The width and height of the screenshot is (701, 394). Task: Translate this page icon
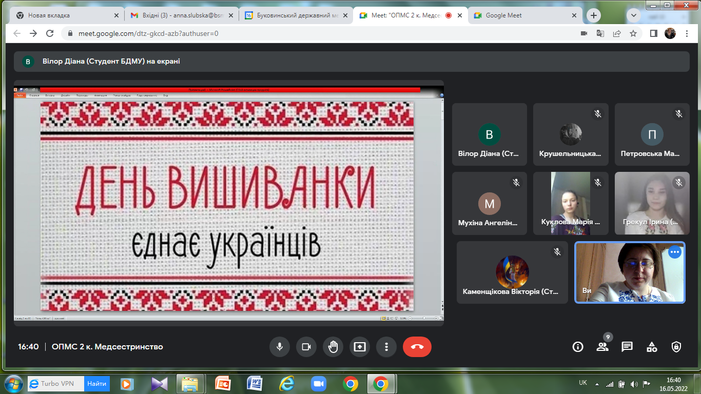point(600,33)
